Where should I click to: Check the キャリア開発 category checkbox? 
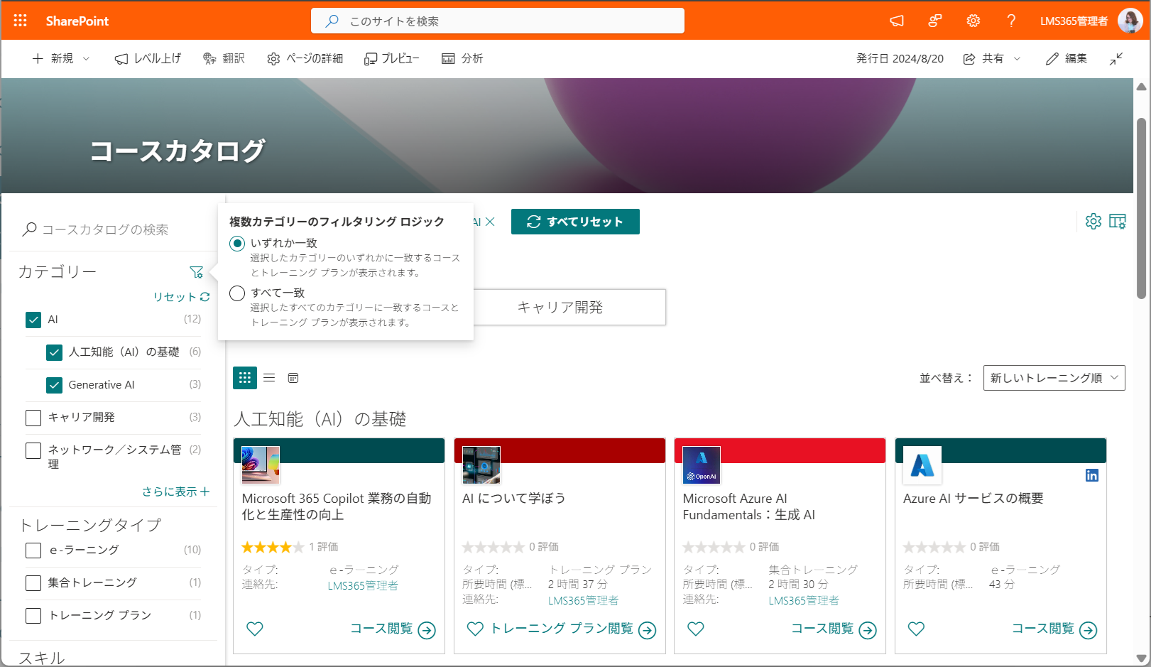click(x=33, y=418)
